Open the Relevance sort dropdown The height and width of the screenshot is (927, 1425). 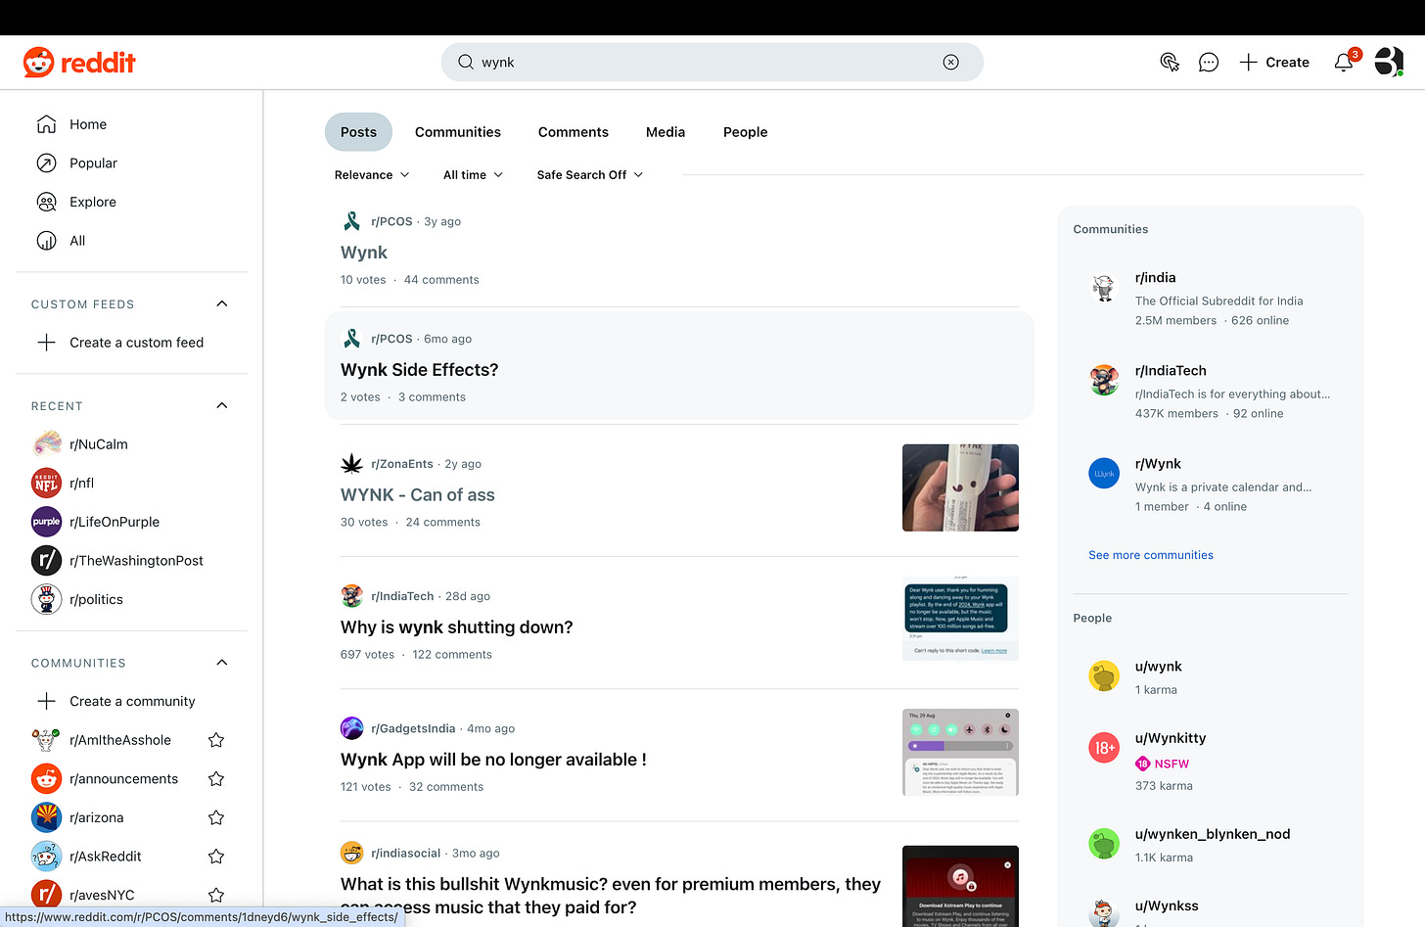pyautogui.click(x=372, y=175)
